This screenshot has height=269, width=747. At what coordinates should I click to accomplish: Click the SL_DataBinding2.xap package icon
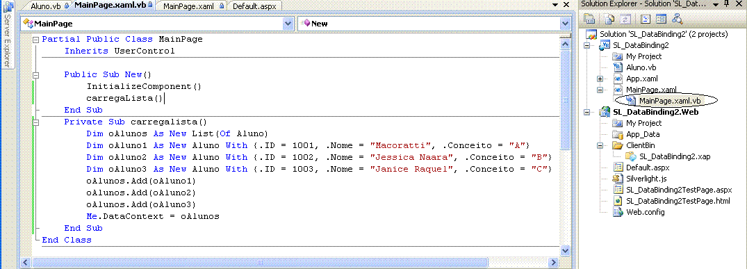631,156
